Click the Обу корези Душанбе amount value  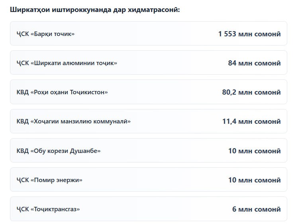click(x=254, y=151)
